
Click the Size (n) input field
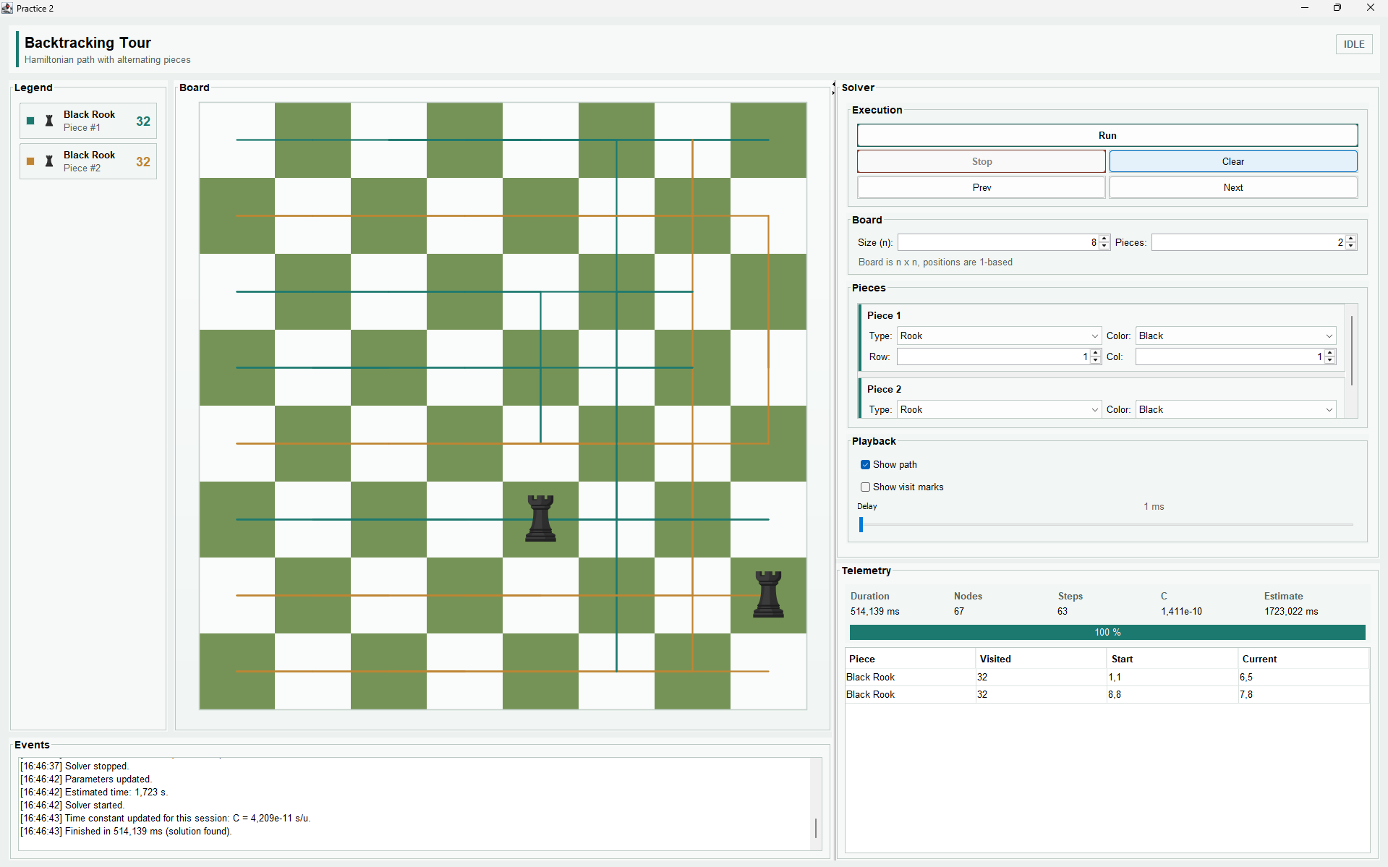(x=998, y=242)
